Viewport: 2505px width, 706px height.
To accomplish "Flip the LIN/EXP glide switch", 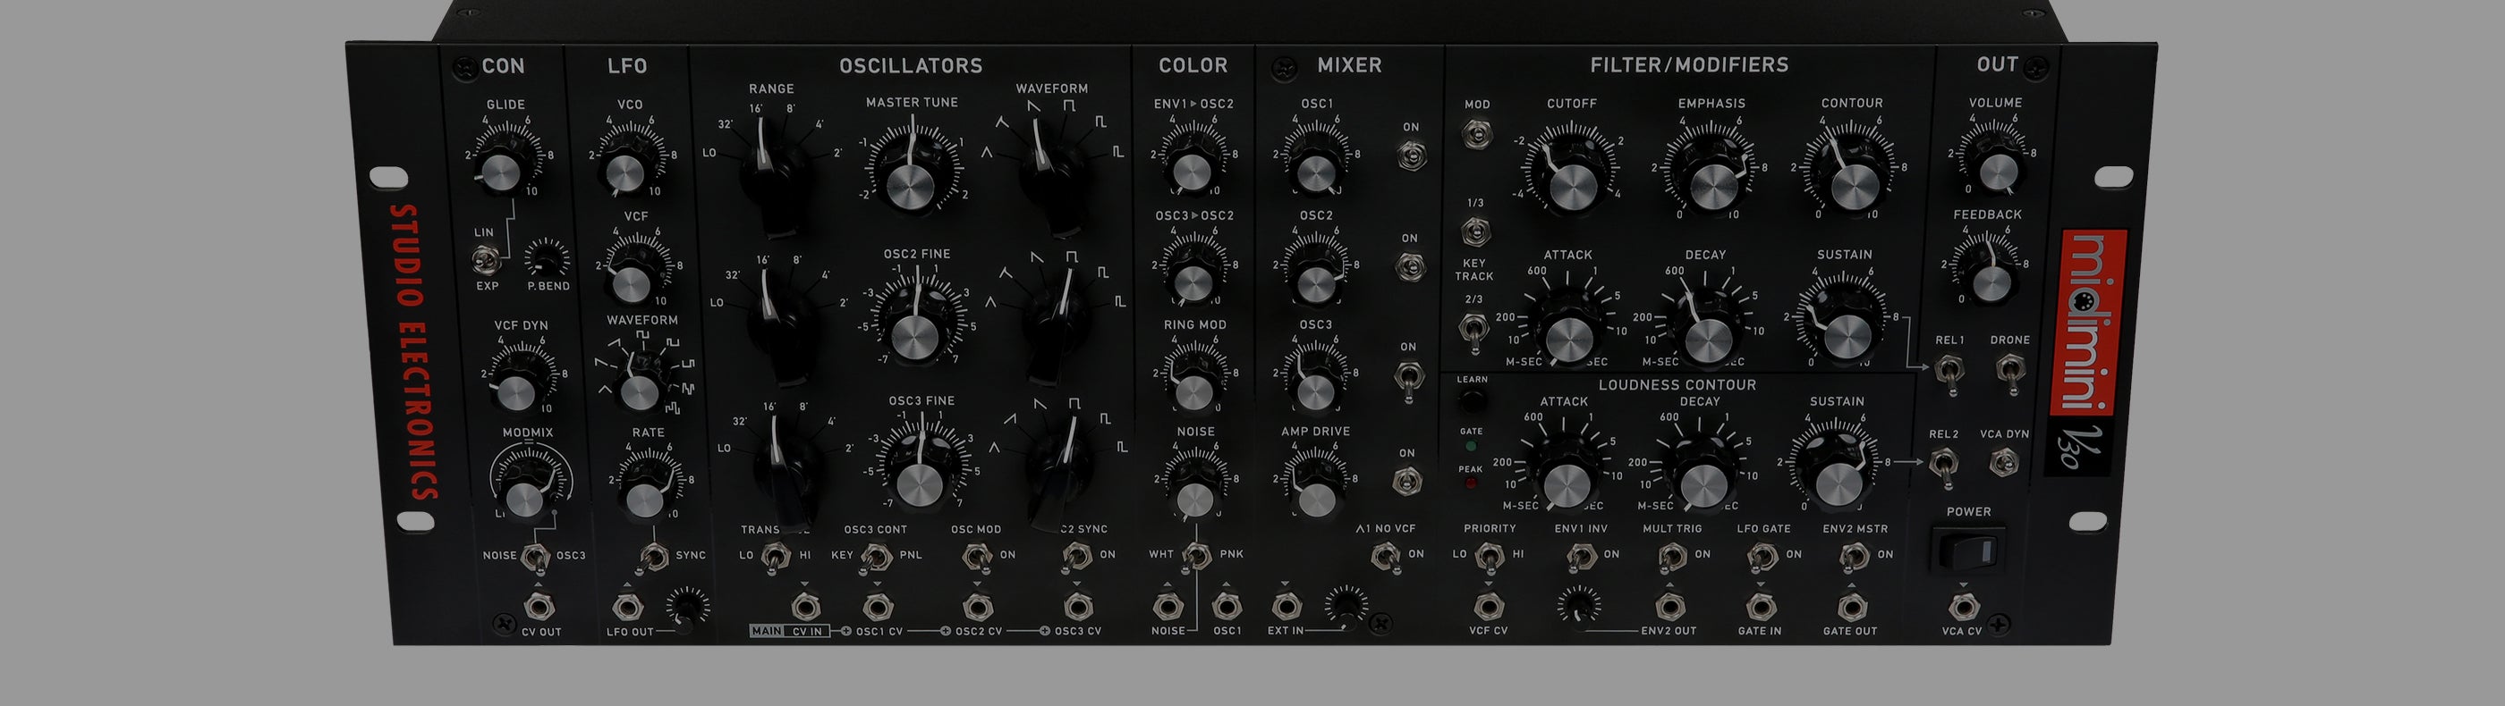I will (486, 259).
